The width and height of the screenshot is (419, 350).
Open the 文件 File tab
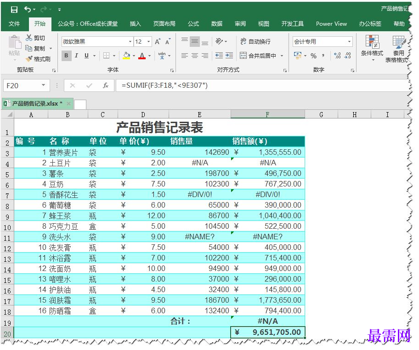pyautogui.click(x=14, y=24)
